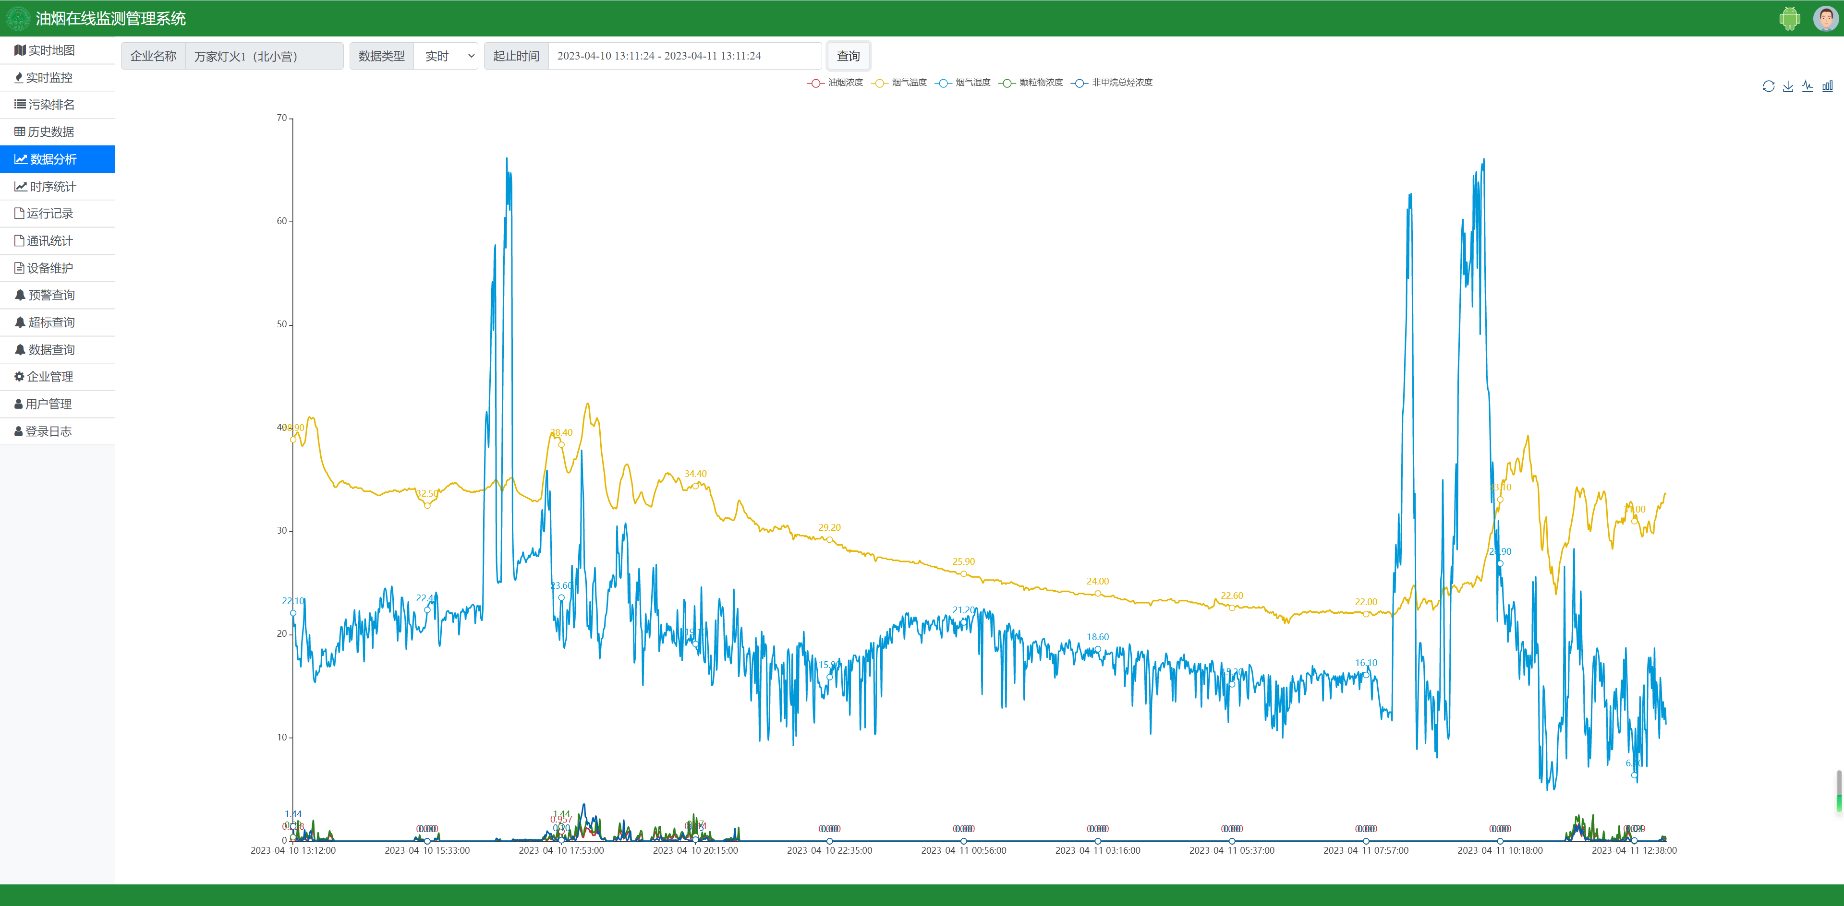Click the save chart as image icon

tap(1787, 86)
